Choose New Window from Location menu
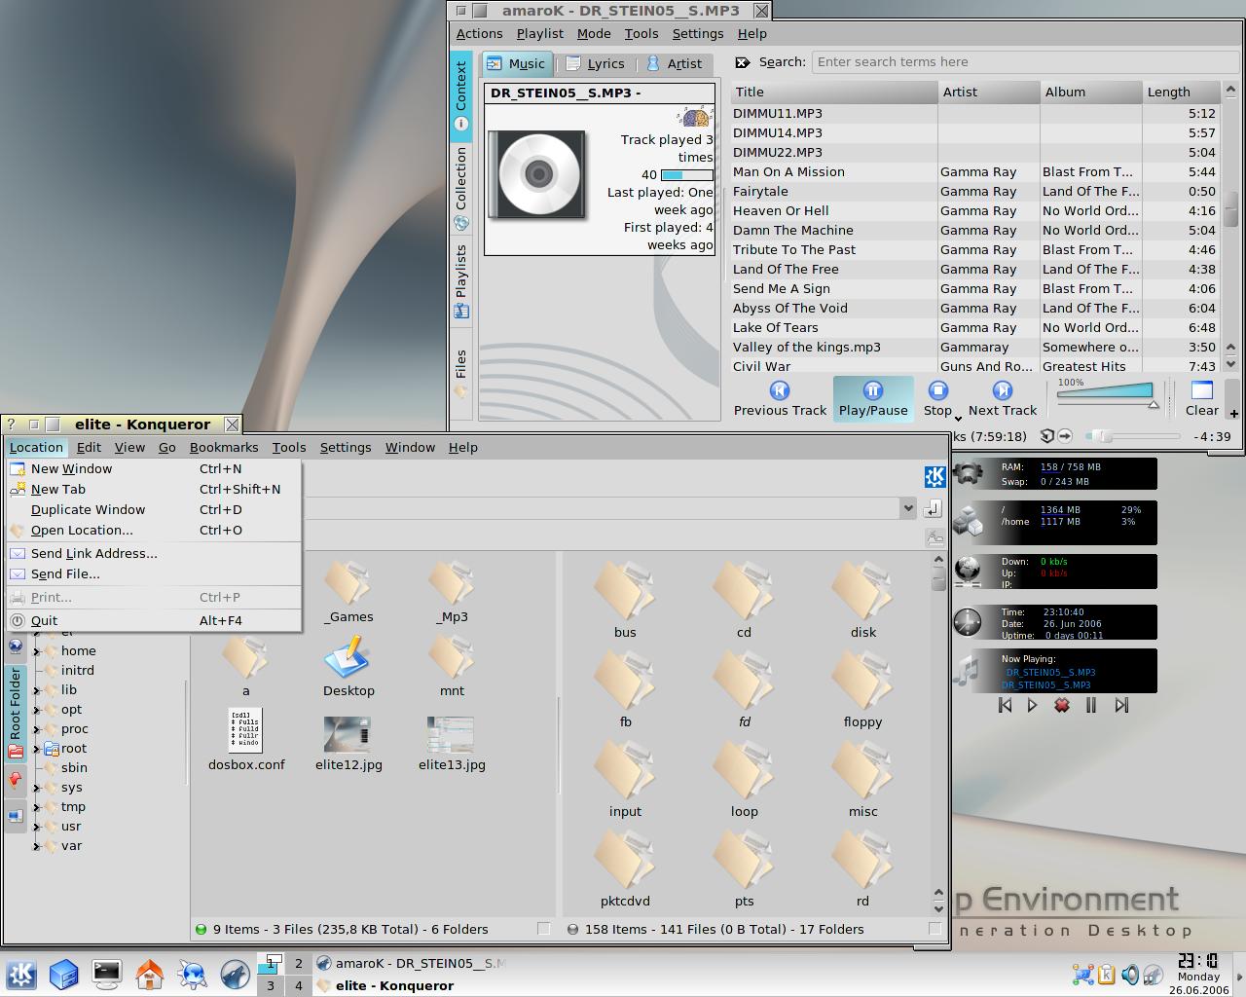This screenshot has height=997, width=1246. 153,468
